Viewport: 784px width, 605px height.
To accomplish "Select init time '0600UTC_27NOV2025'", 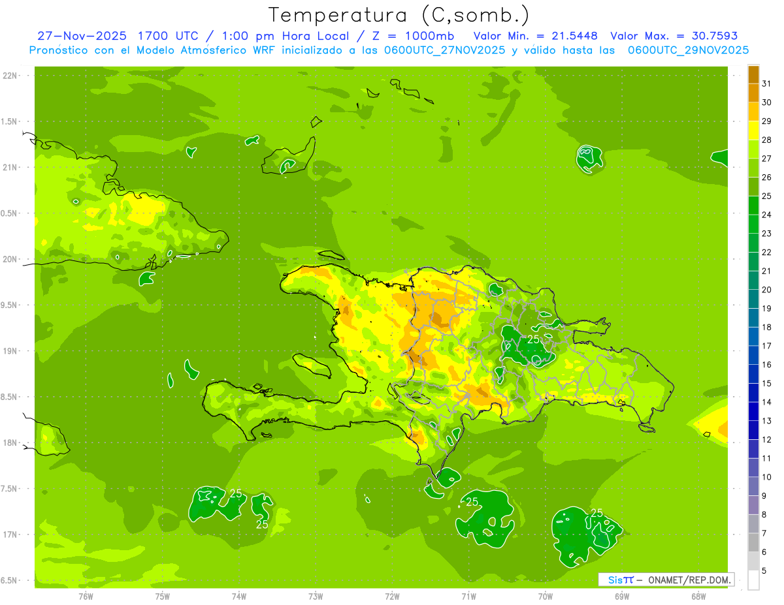I will (444, 50).
